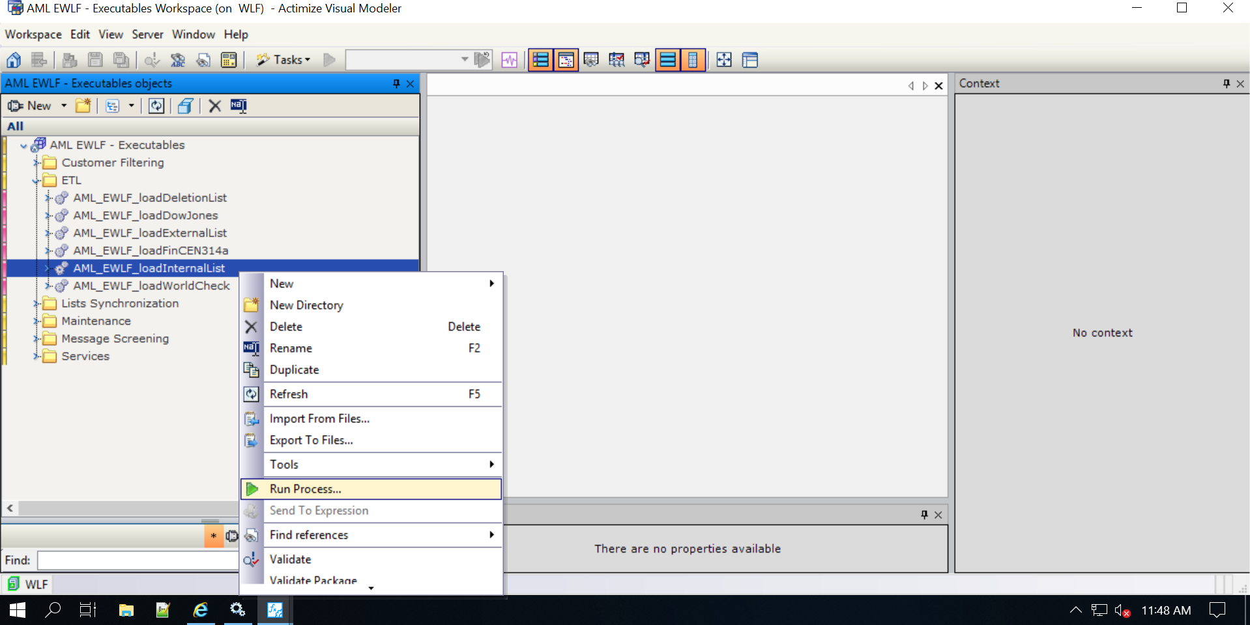Open the Tools submenu in context menu
Viewport: 1250px width, 625px height.
[371, 464]
